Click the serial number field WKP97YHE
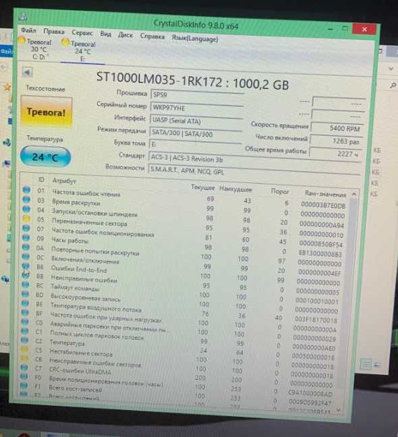The height and width of the screenshot is (437, 398). click(196, 108)
